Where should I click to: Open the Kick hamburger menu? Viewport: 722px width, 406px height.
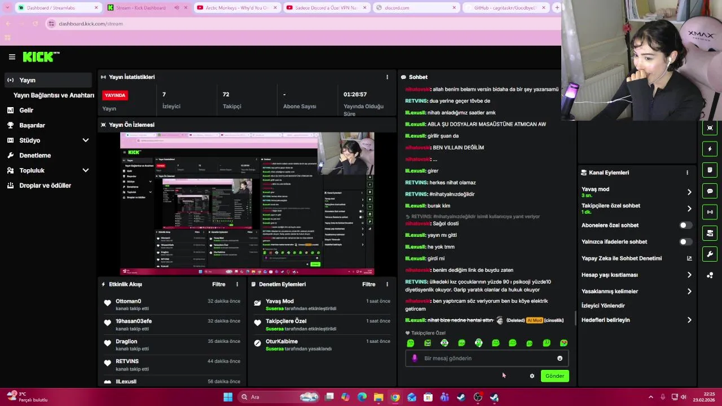[x=12, y=57]
